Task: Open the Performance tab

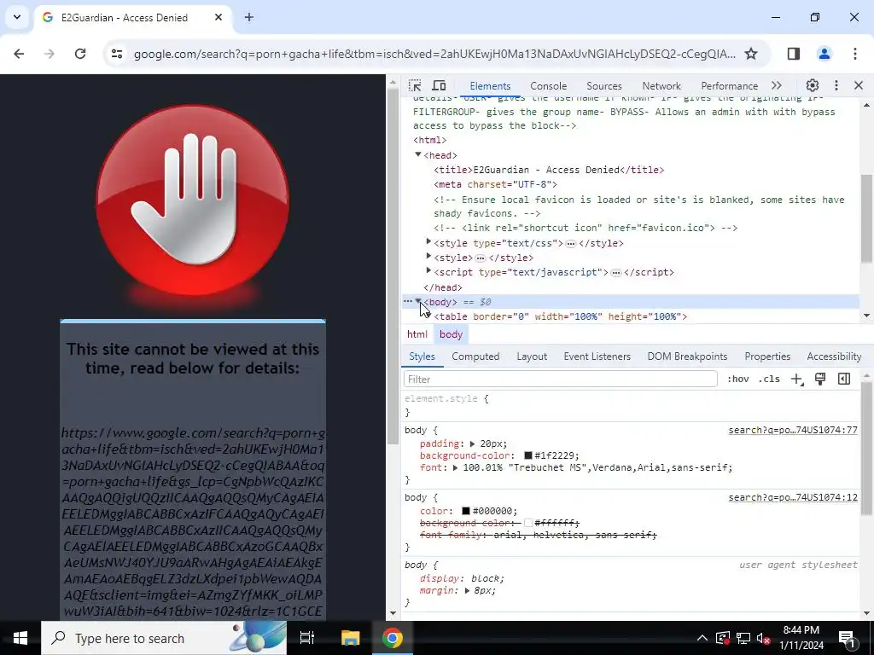Action: (729, 86)
